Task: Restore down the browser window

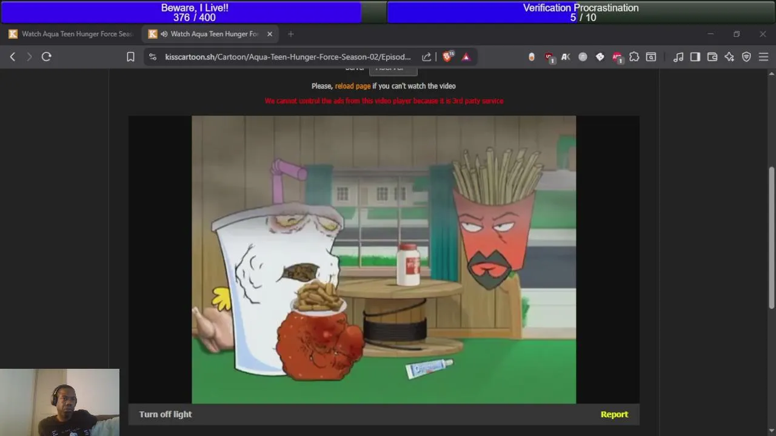Action: click(x=737, y=34)
